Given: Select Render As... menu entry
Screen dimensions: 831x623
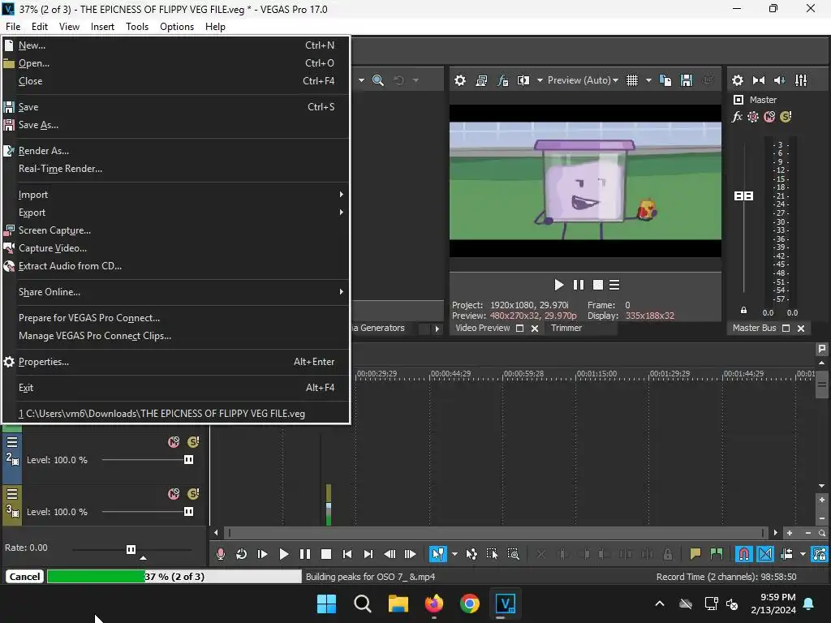Looking at the screenshot, I should (x=175, y=151).
